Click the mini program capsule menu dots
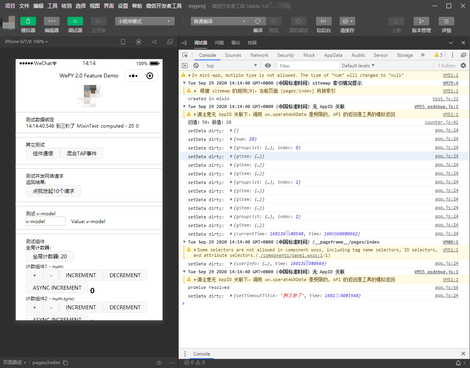The image size is (470, 368). pos(133,76)
